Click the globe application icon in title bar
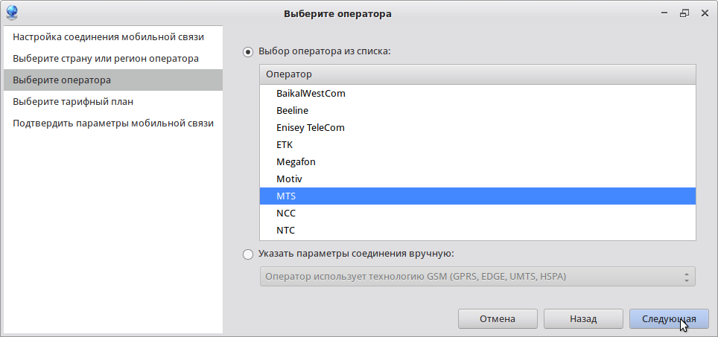Image resolution: width=718 pixels, height=337 pixels. coord(12,13)
